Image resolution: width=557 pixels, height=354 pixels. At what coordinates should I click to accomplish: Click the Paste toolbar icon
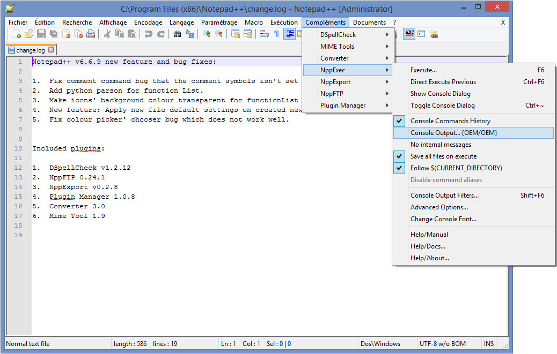click(132, 34)
